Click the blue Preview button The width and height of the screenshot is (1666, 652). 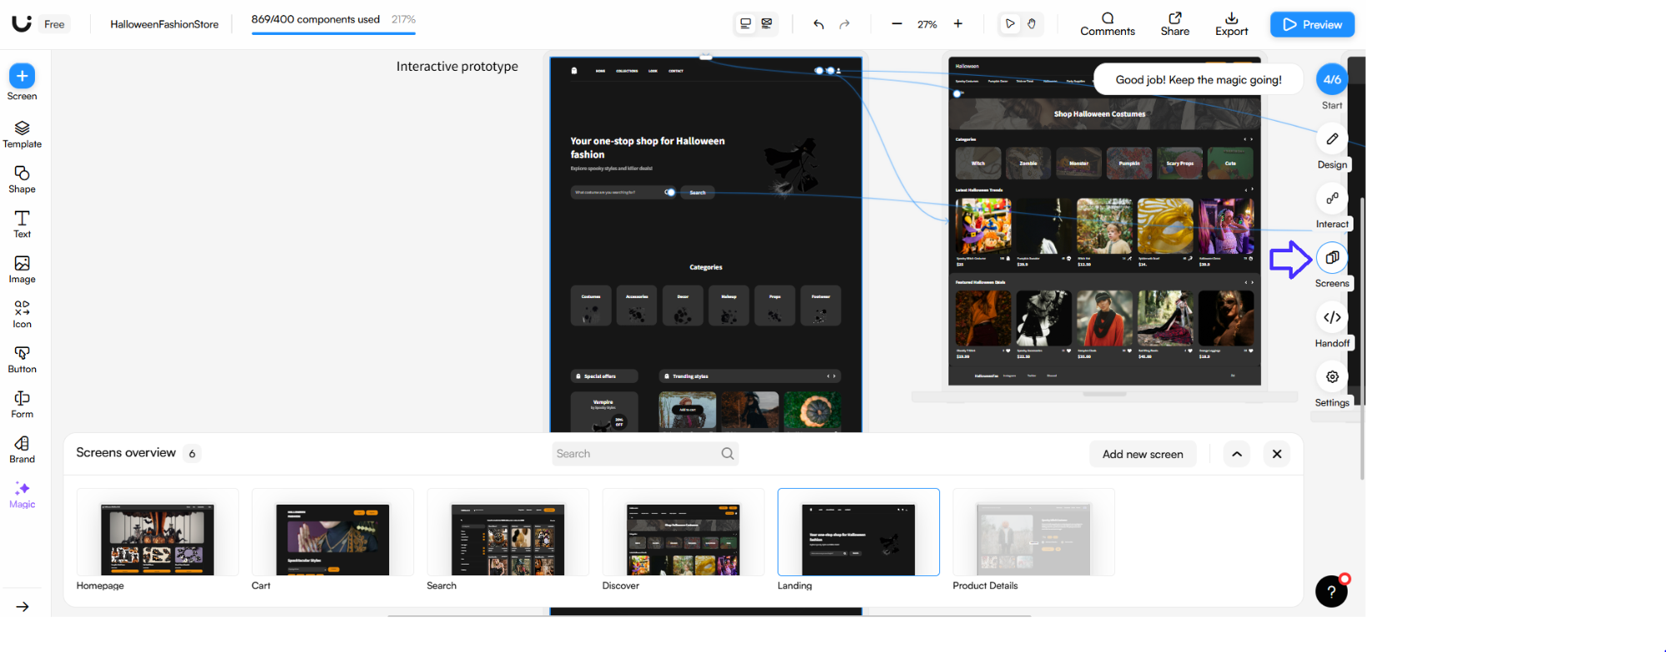1312,24
